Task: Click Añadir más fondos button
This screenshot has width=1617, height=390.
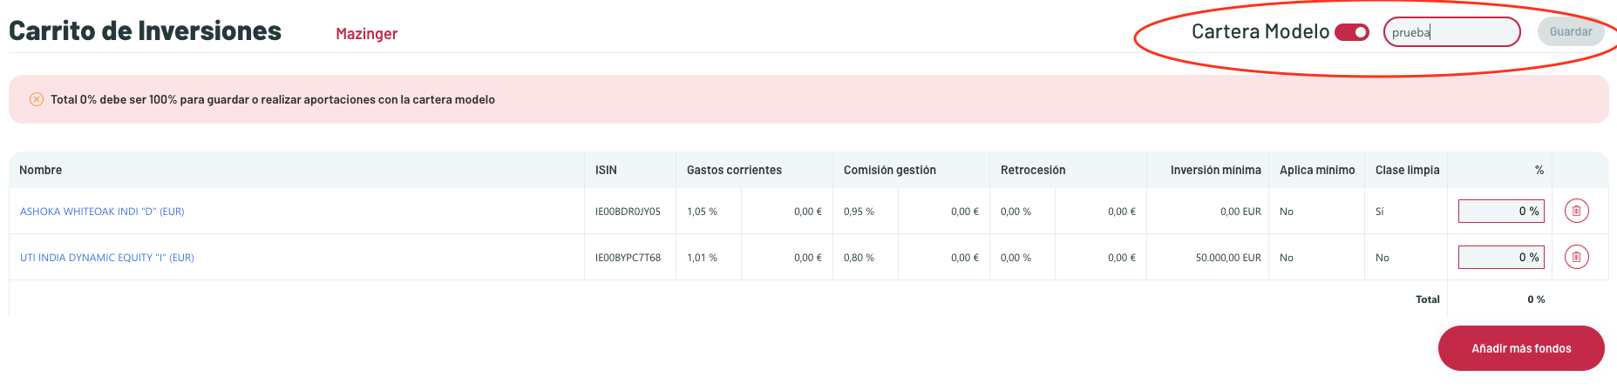Action: click(x=1521, y=348)
